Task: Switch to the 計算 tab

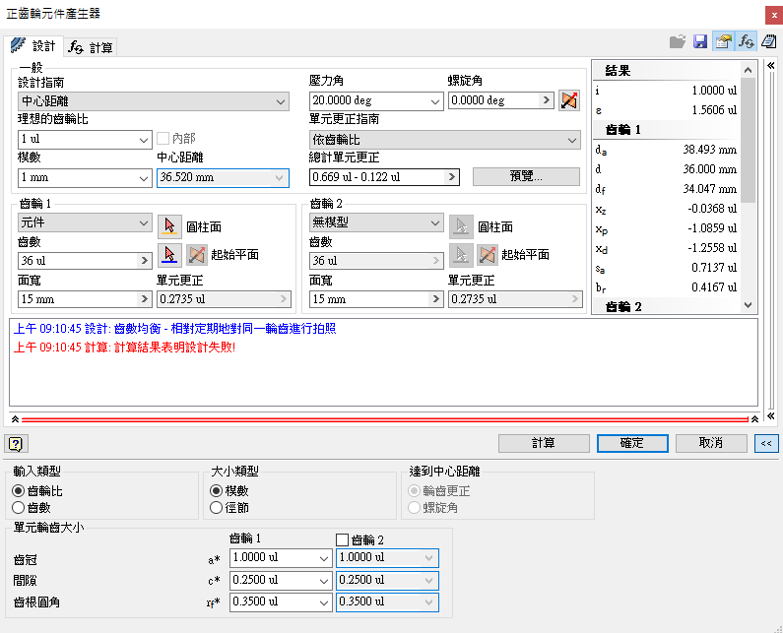Action: (x=91, y=46)
